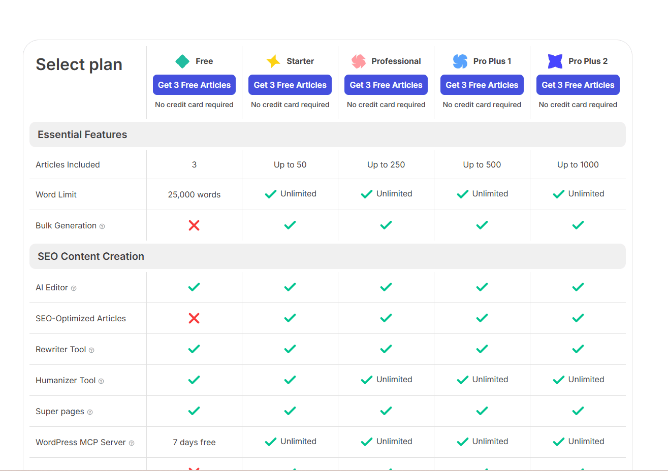Click the purple Pro Plus 2 icon
Viewport: 668px width, 471px height.
tap(555, 61)
